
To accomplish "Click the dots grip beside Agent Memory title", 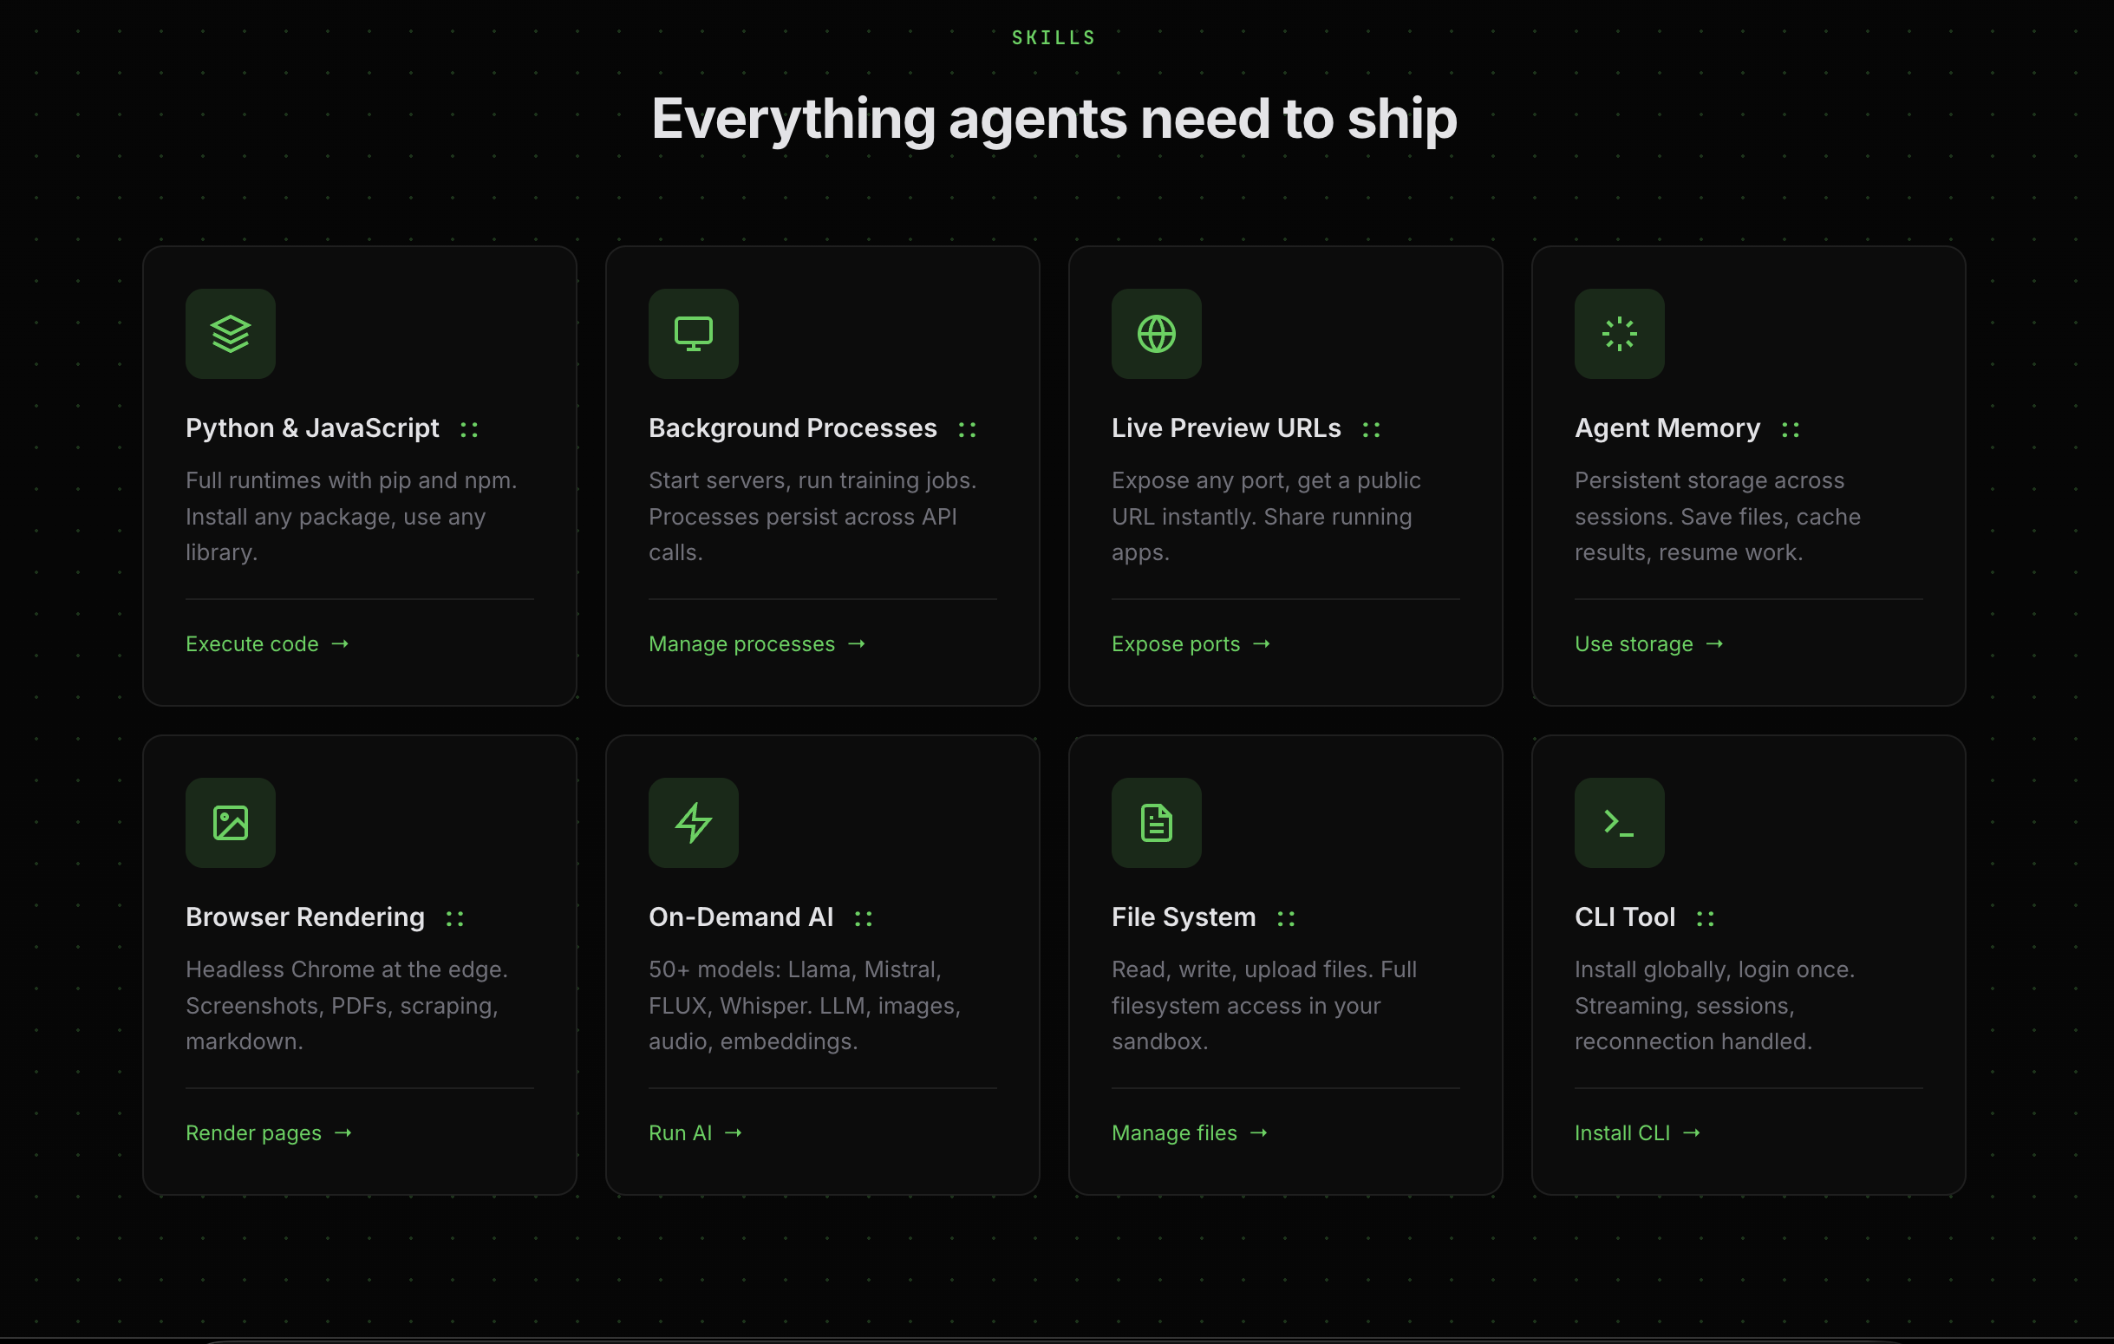I will click(x=1790, y=429).
